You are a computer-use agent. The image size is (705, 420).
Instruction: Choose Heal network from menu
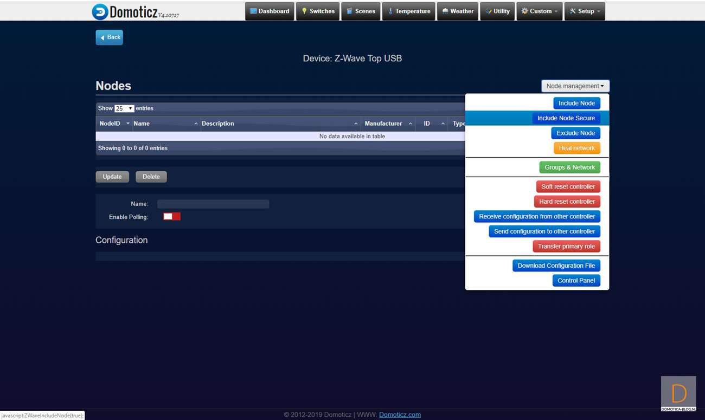coord(576,148)
